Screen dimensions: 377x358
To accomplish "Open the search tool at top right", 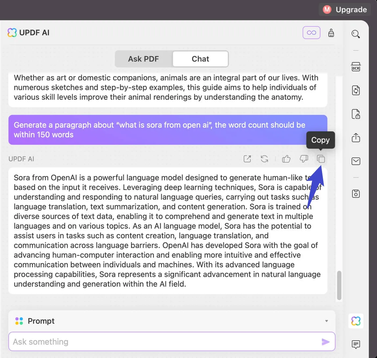I will (x=356, y=34).
